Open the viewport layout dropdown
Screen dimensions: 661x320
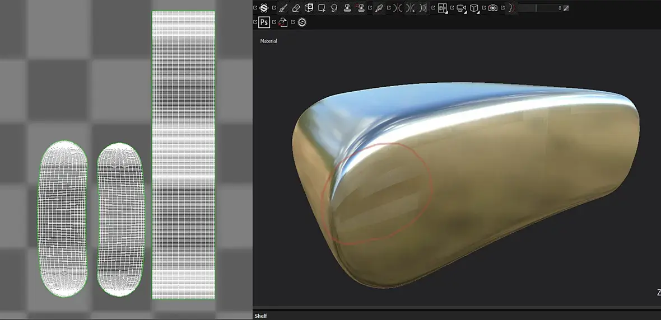coord(442,8)
